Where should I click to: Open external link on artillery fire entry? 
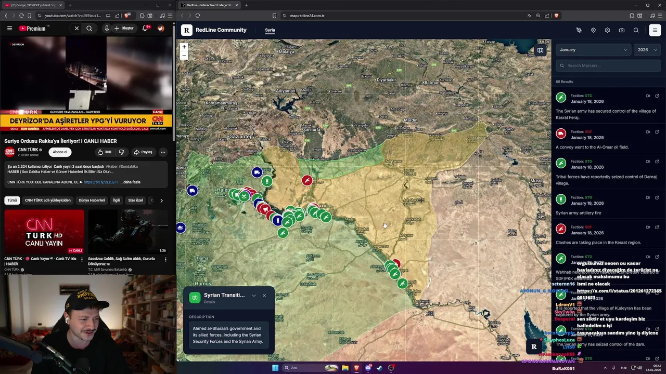[x=657, y=197]
